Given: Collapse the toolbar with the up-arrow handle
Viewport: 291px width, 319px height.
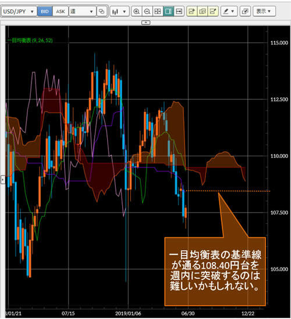Looking at the screenshot, I should (145, 22).
